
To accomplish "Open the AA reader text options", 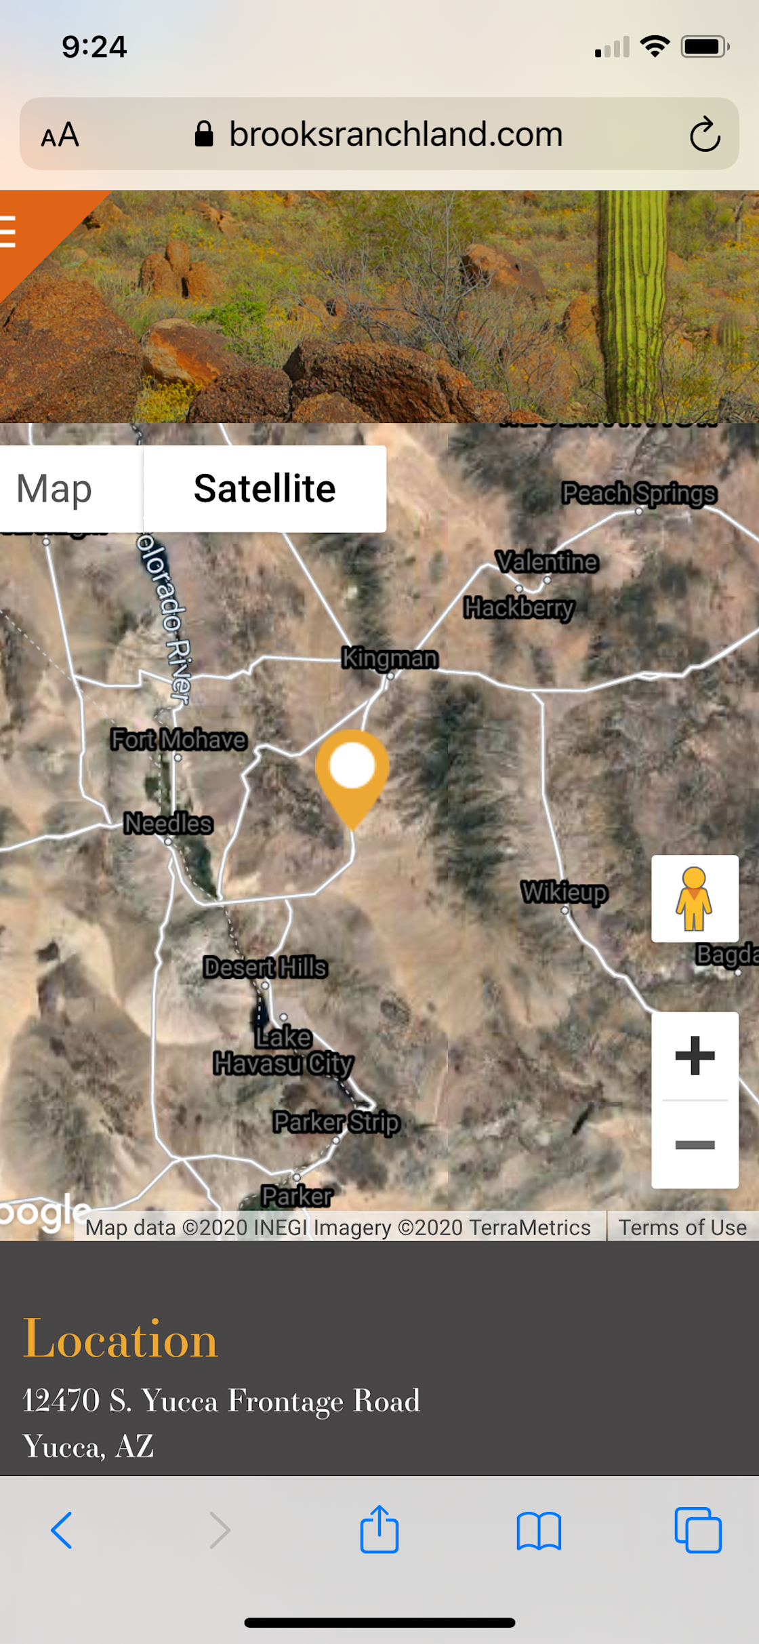I will coord(60,135).
